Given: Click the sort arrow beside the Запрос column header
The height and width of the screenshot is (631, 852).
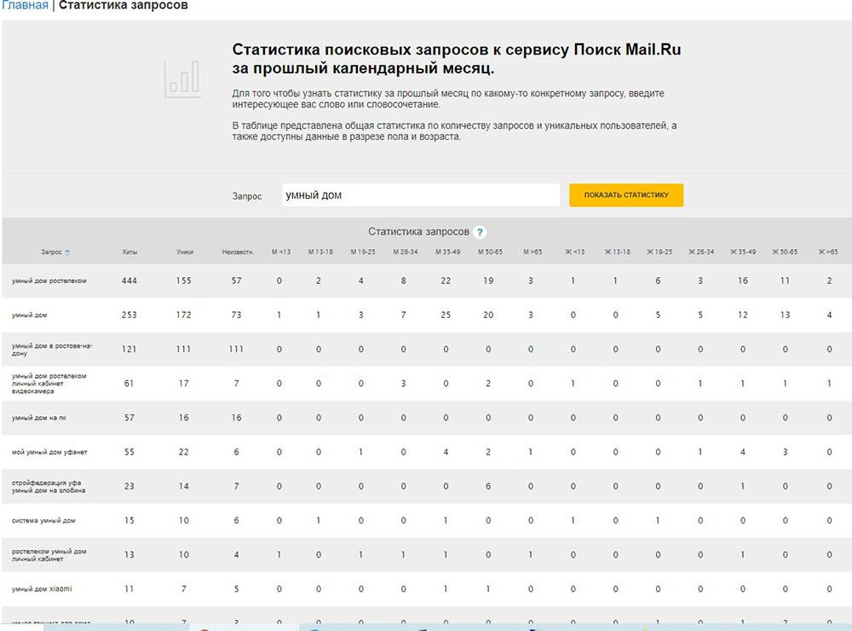Looking at the screenshot, I should click(67, 252).
